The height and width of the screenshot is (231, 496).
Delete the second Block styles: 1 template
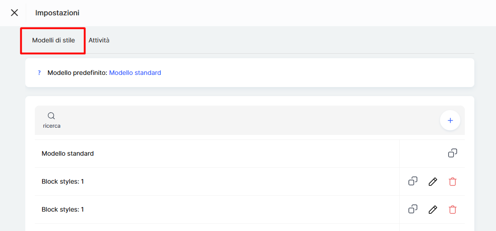[x=453, y=209]
